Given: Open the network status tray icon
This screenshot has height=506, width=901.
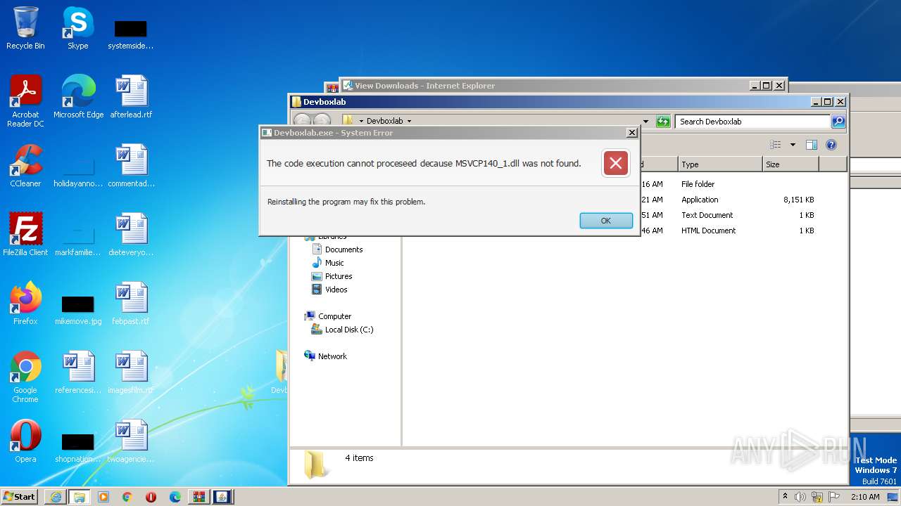Looking at the screenshot, I should pos(817,497).
